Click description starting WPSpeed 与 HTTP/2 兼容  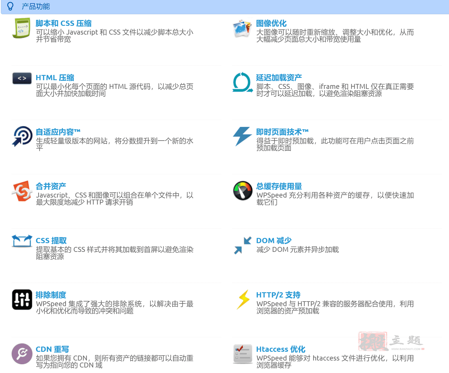(x=335, y=307)
